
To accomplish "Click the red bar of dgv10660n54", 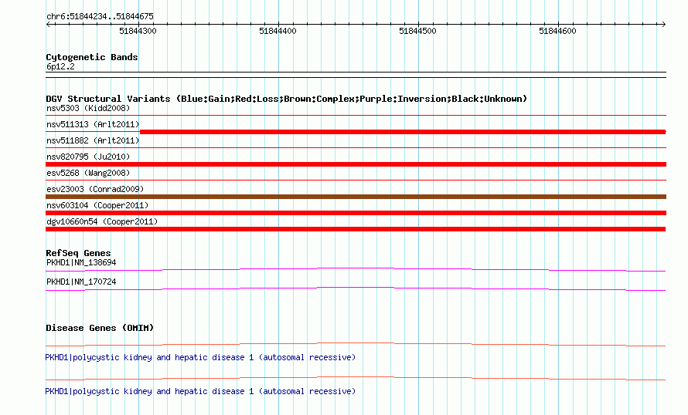I will point(356,229).
